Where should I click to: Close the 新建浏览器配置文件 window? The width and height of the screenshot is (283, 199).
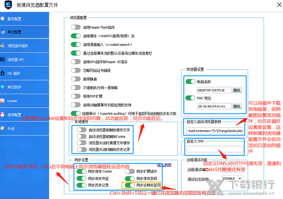(x=279, y=5)
